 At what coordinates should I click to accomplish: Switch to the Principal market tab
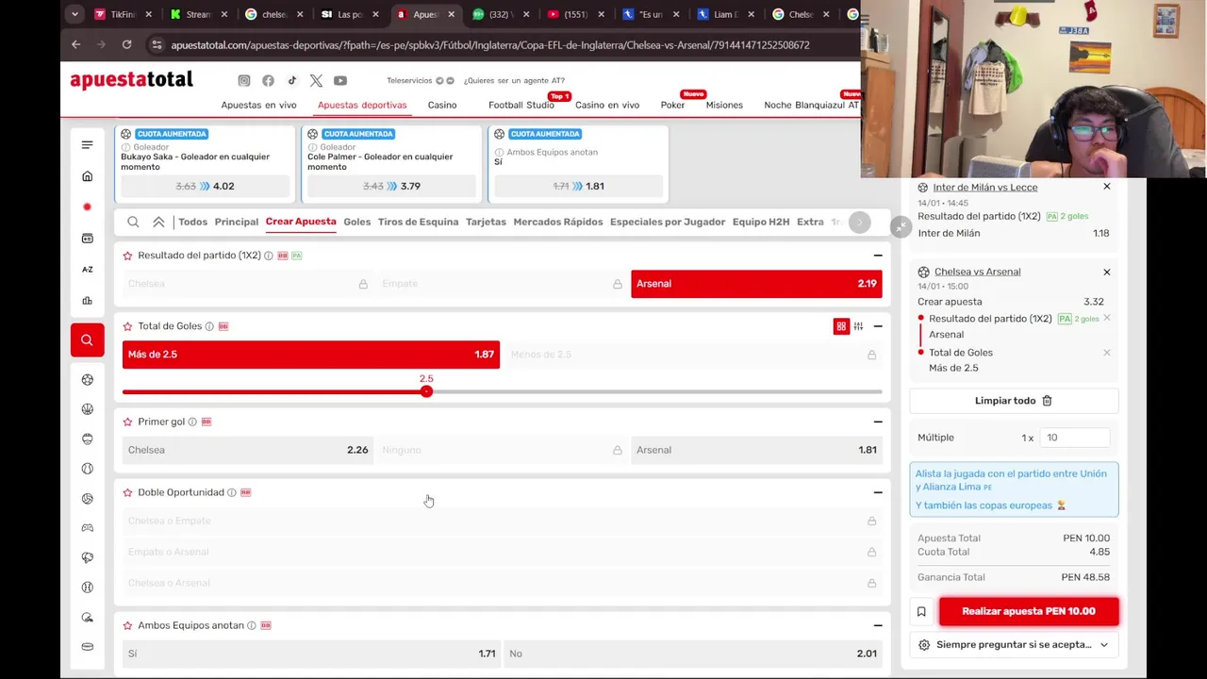tap(236, 222)
